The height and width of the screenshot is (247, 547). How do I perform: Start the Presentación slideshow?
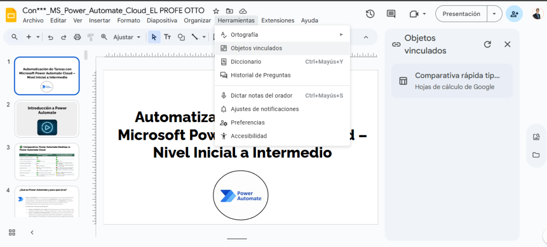pyautogui.click(x=461, y=14)
